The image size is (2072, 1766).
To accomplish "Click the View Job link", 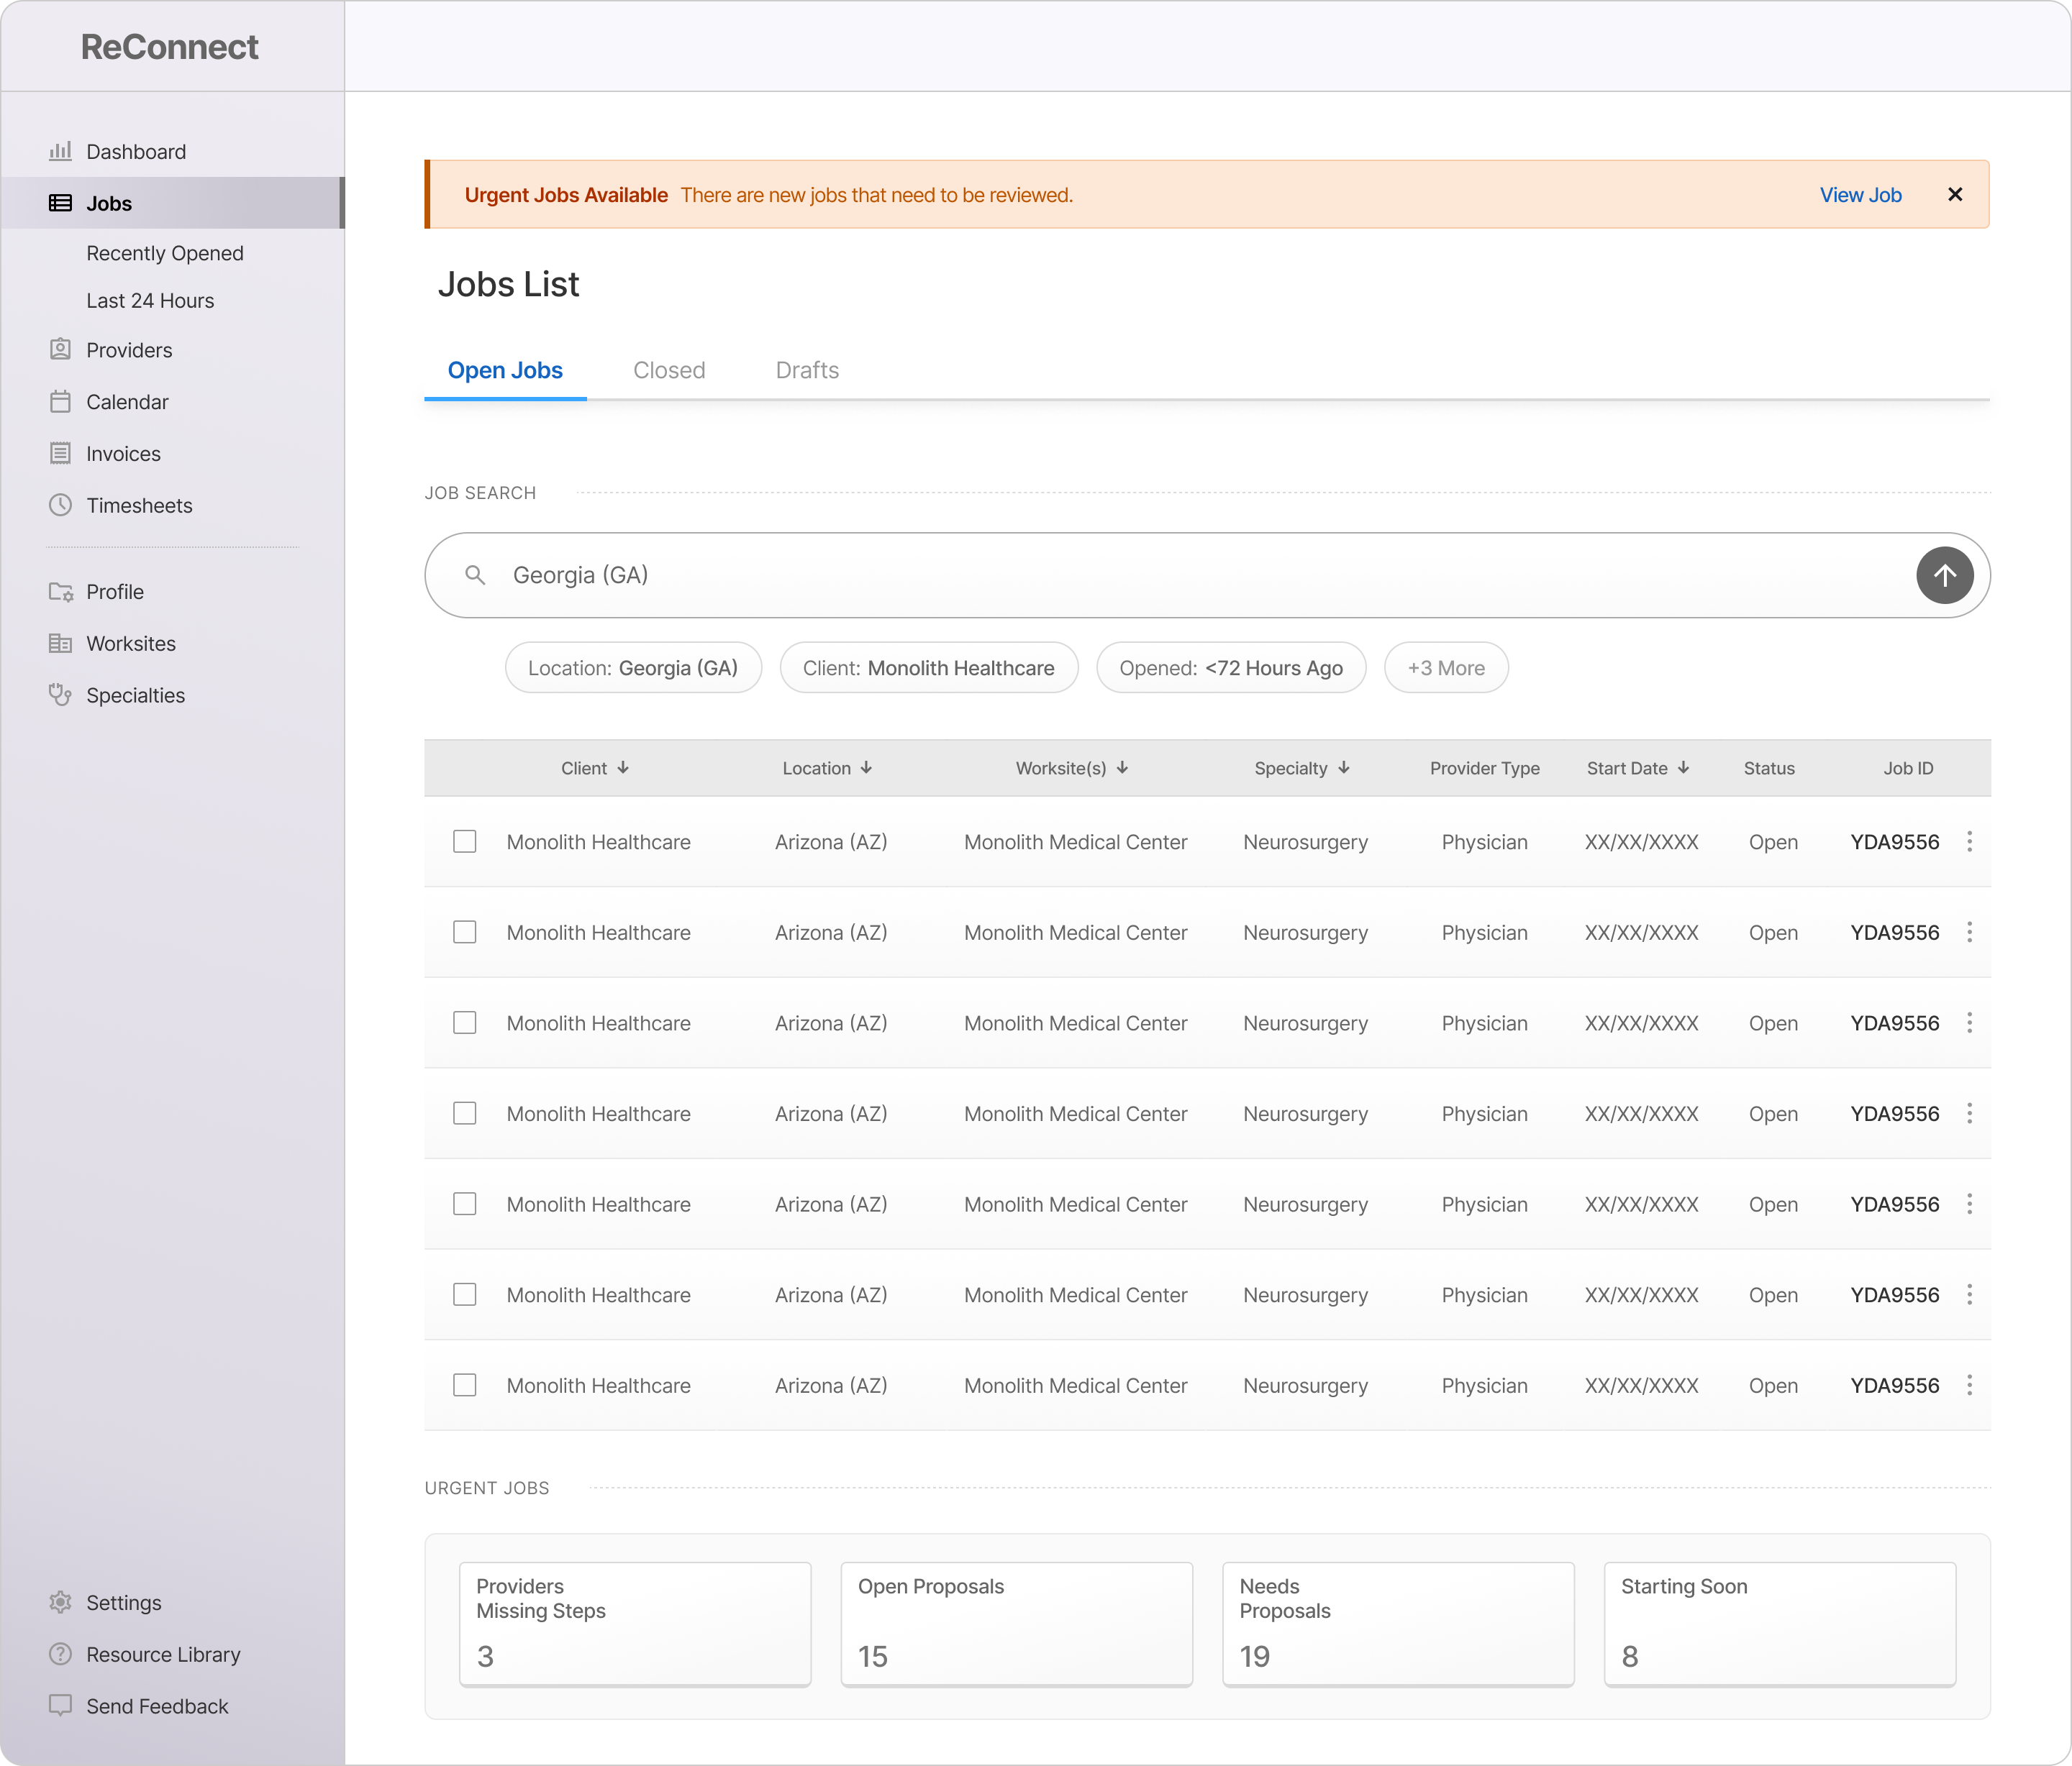I will coord(1860,195).
